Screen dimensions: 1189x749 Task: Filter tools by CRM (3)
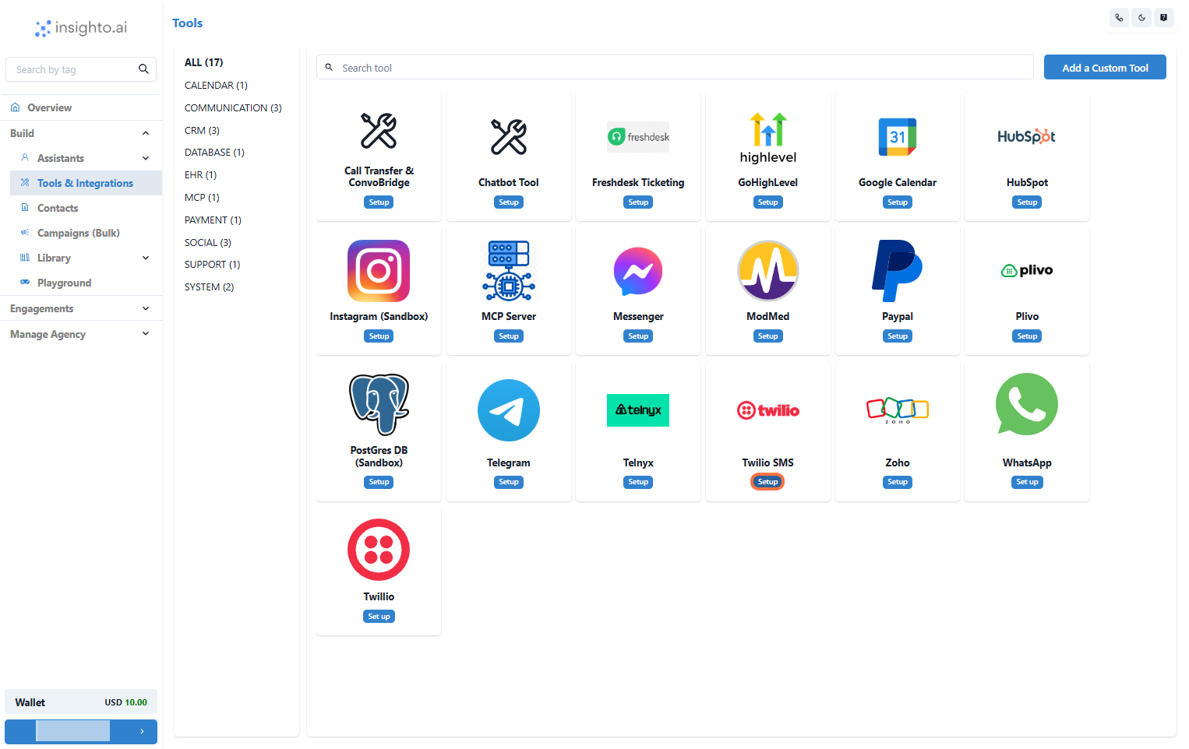[202, 130]
